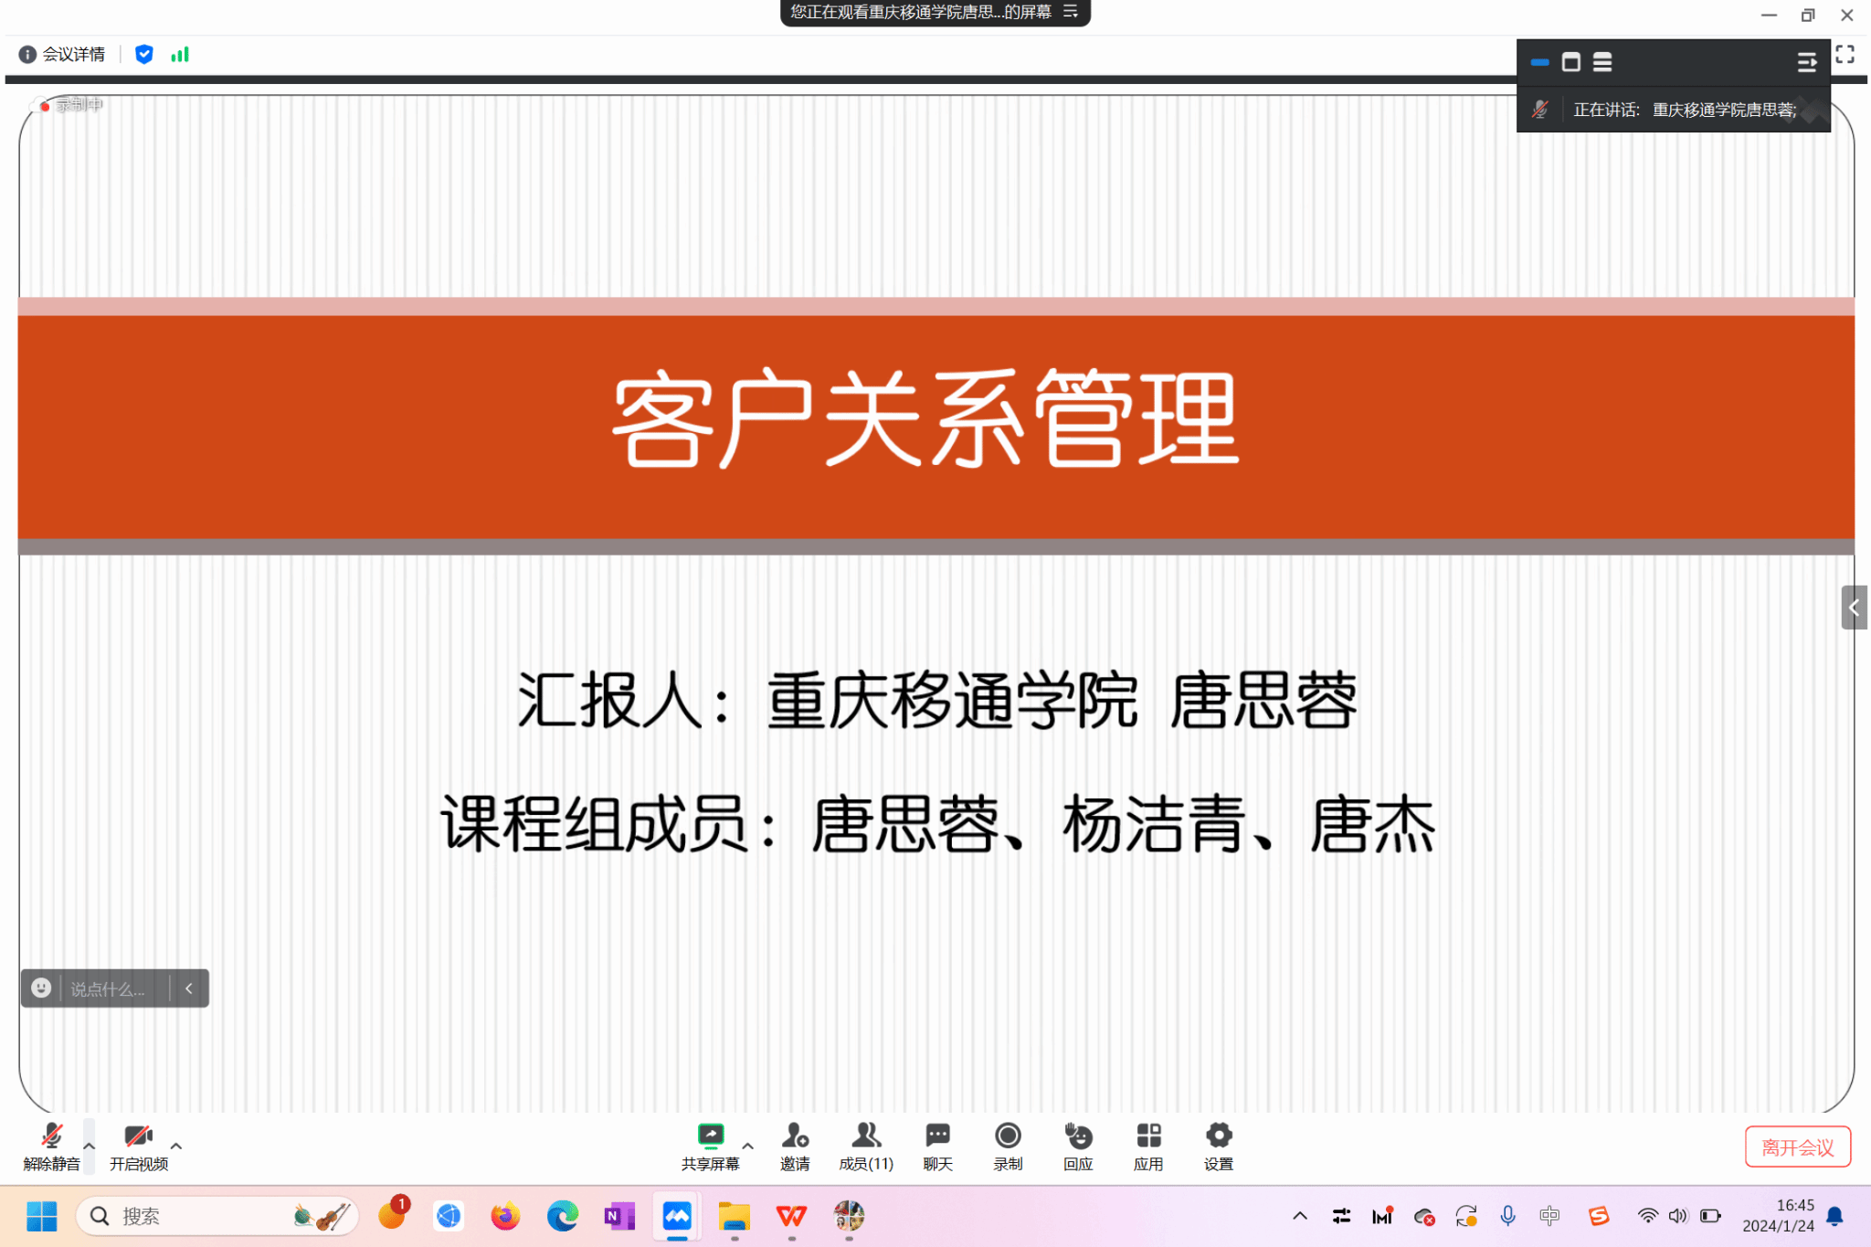Open the chat (聊天) panel
The height and width of the screenshot is (1247, 1871).
pos(937,1147)
